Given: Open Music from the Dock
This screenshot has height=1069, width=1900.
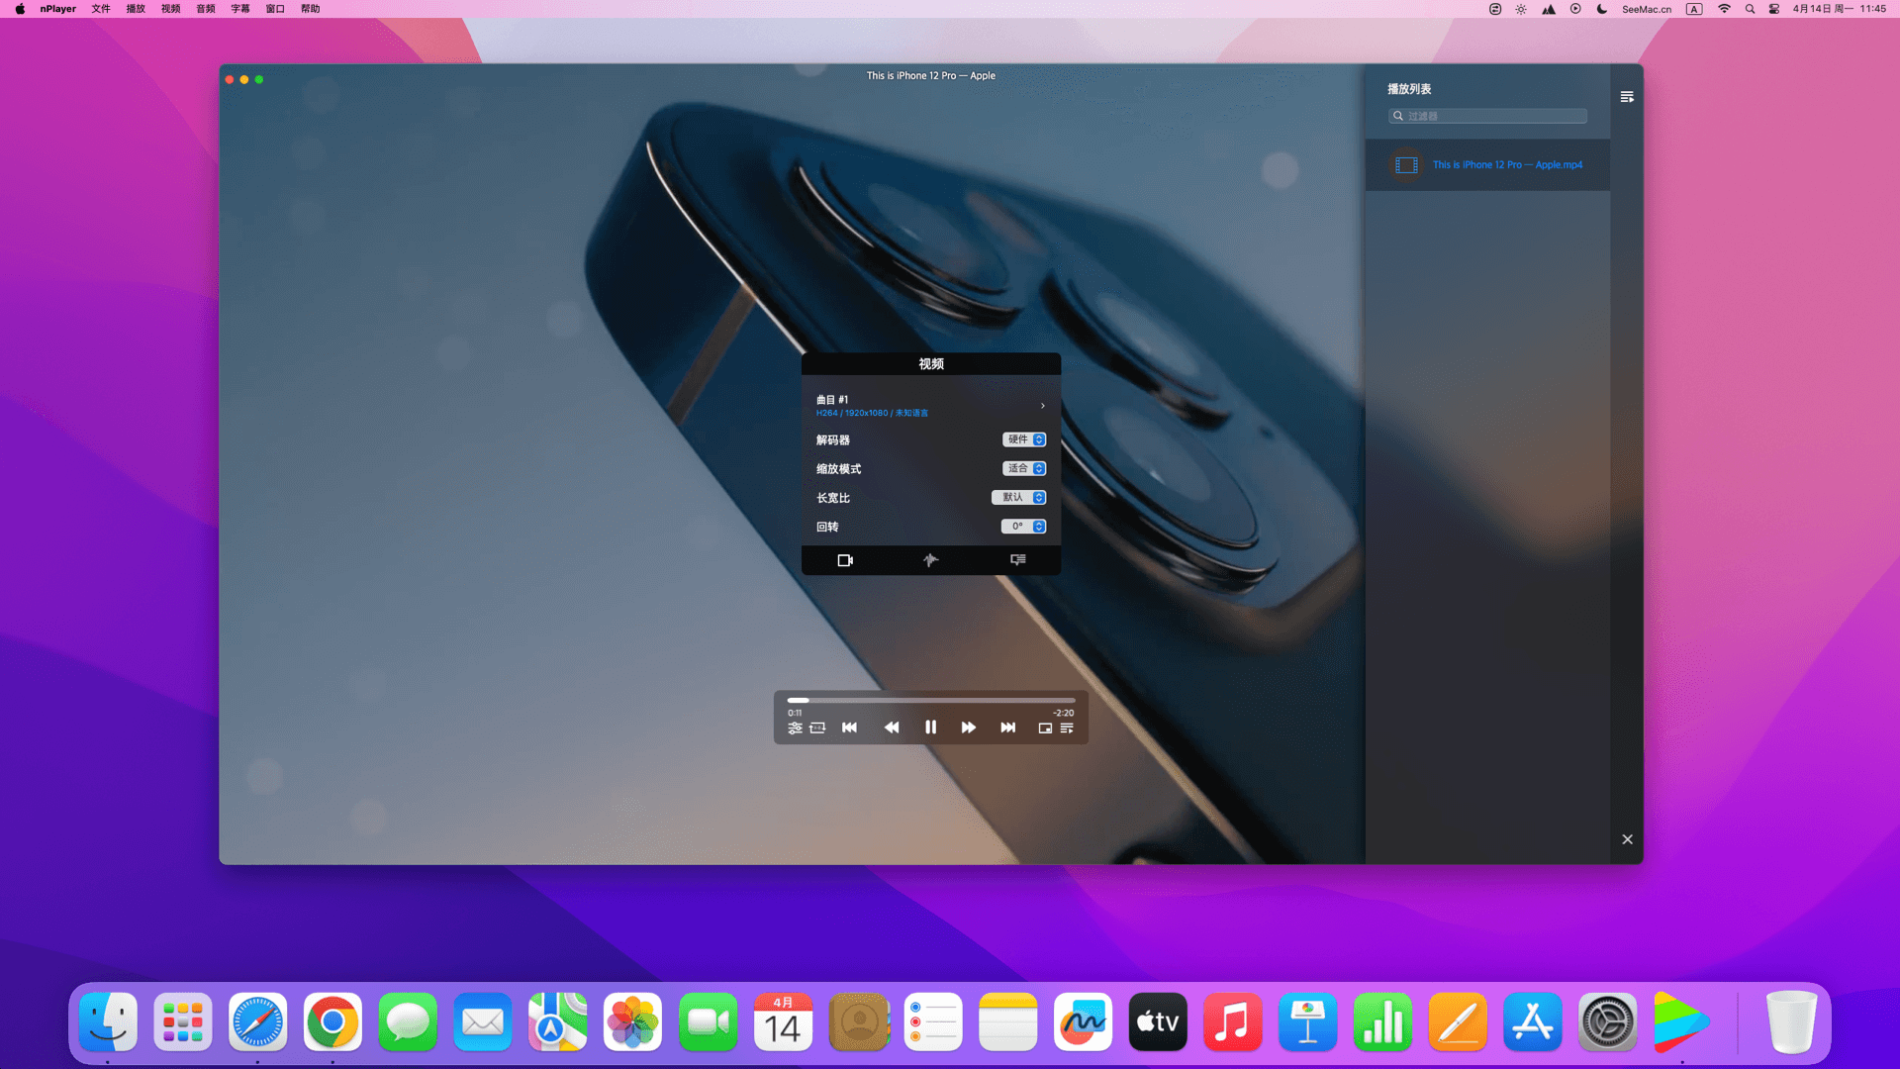Looking at the screenshot, I should [1233, 1021].
